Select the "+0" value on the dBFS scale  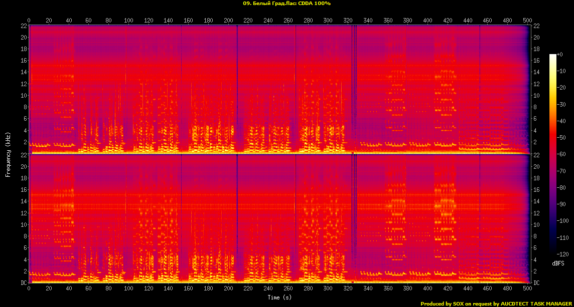click(x=560, y=54)
